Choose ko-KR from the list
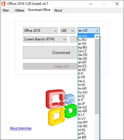The image size is (124, 140). click(86, 111)
